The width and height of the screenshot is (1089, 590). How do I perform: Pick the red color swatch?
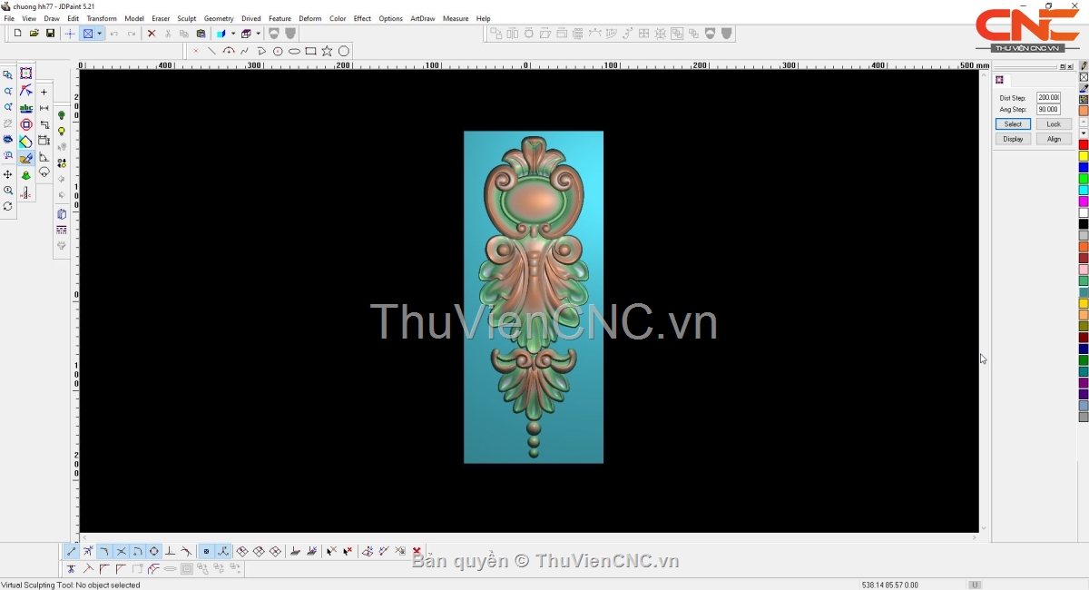click(1084, 145)
